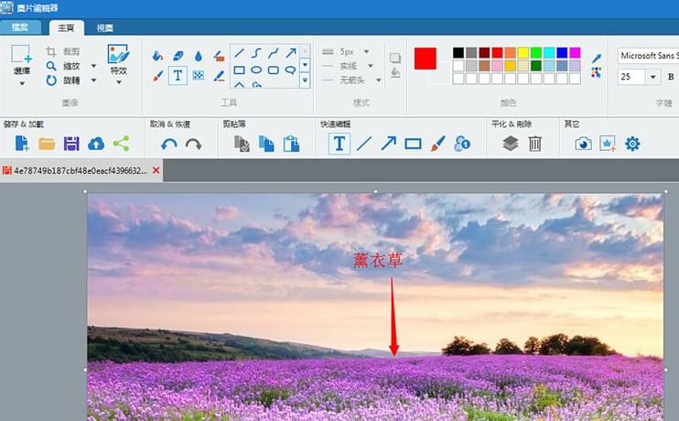Image resolution: width=679 pixels, height=421 pixels.
Task: Choose the bright green palette swatch
Action: (536, 53)
